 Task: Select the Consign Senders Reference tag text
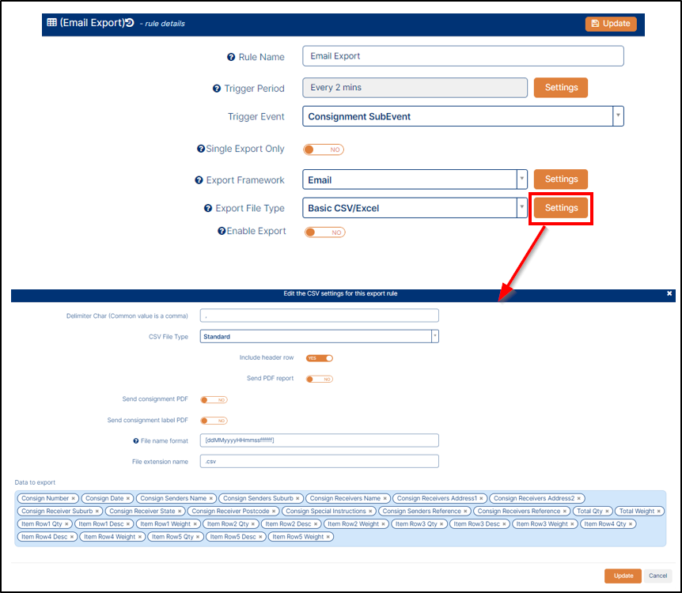(x=422, y=512)
